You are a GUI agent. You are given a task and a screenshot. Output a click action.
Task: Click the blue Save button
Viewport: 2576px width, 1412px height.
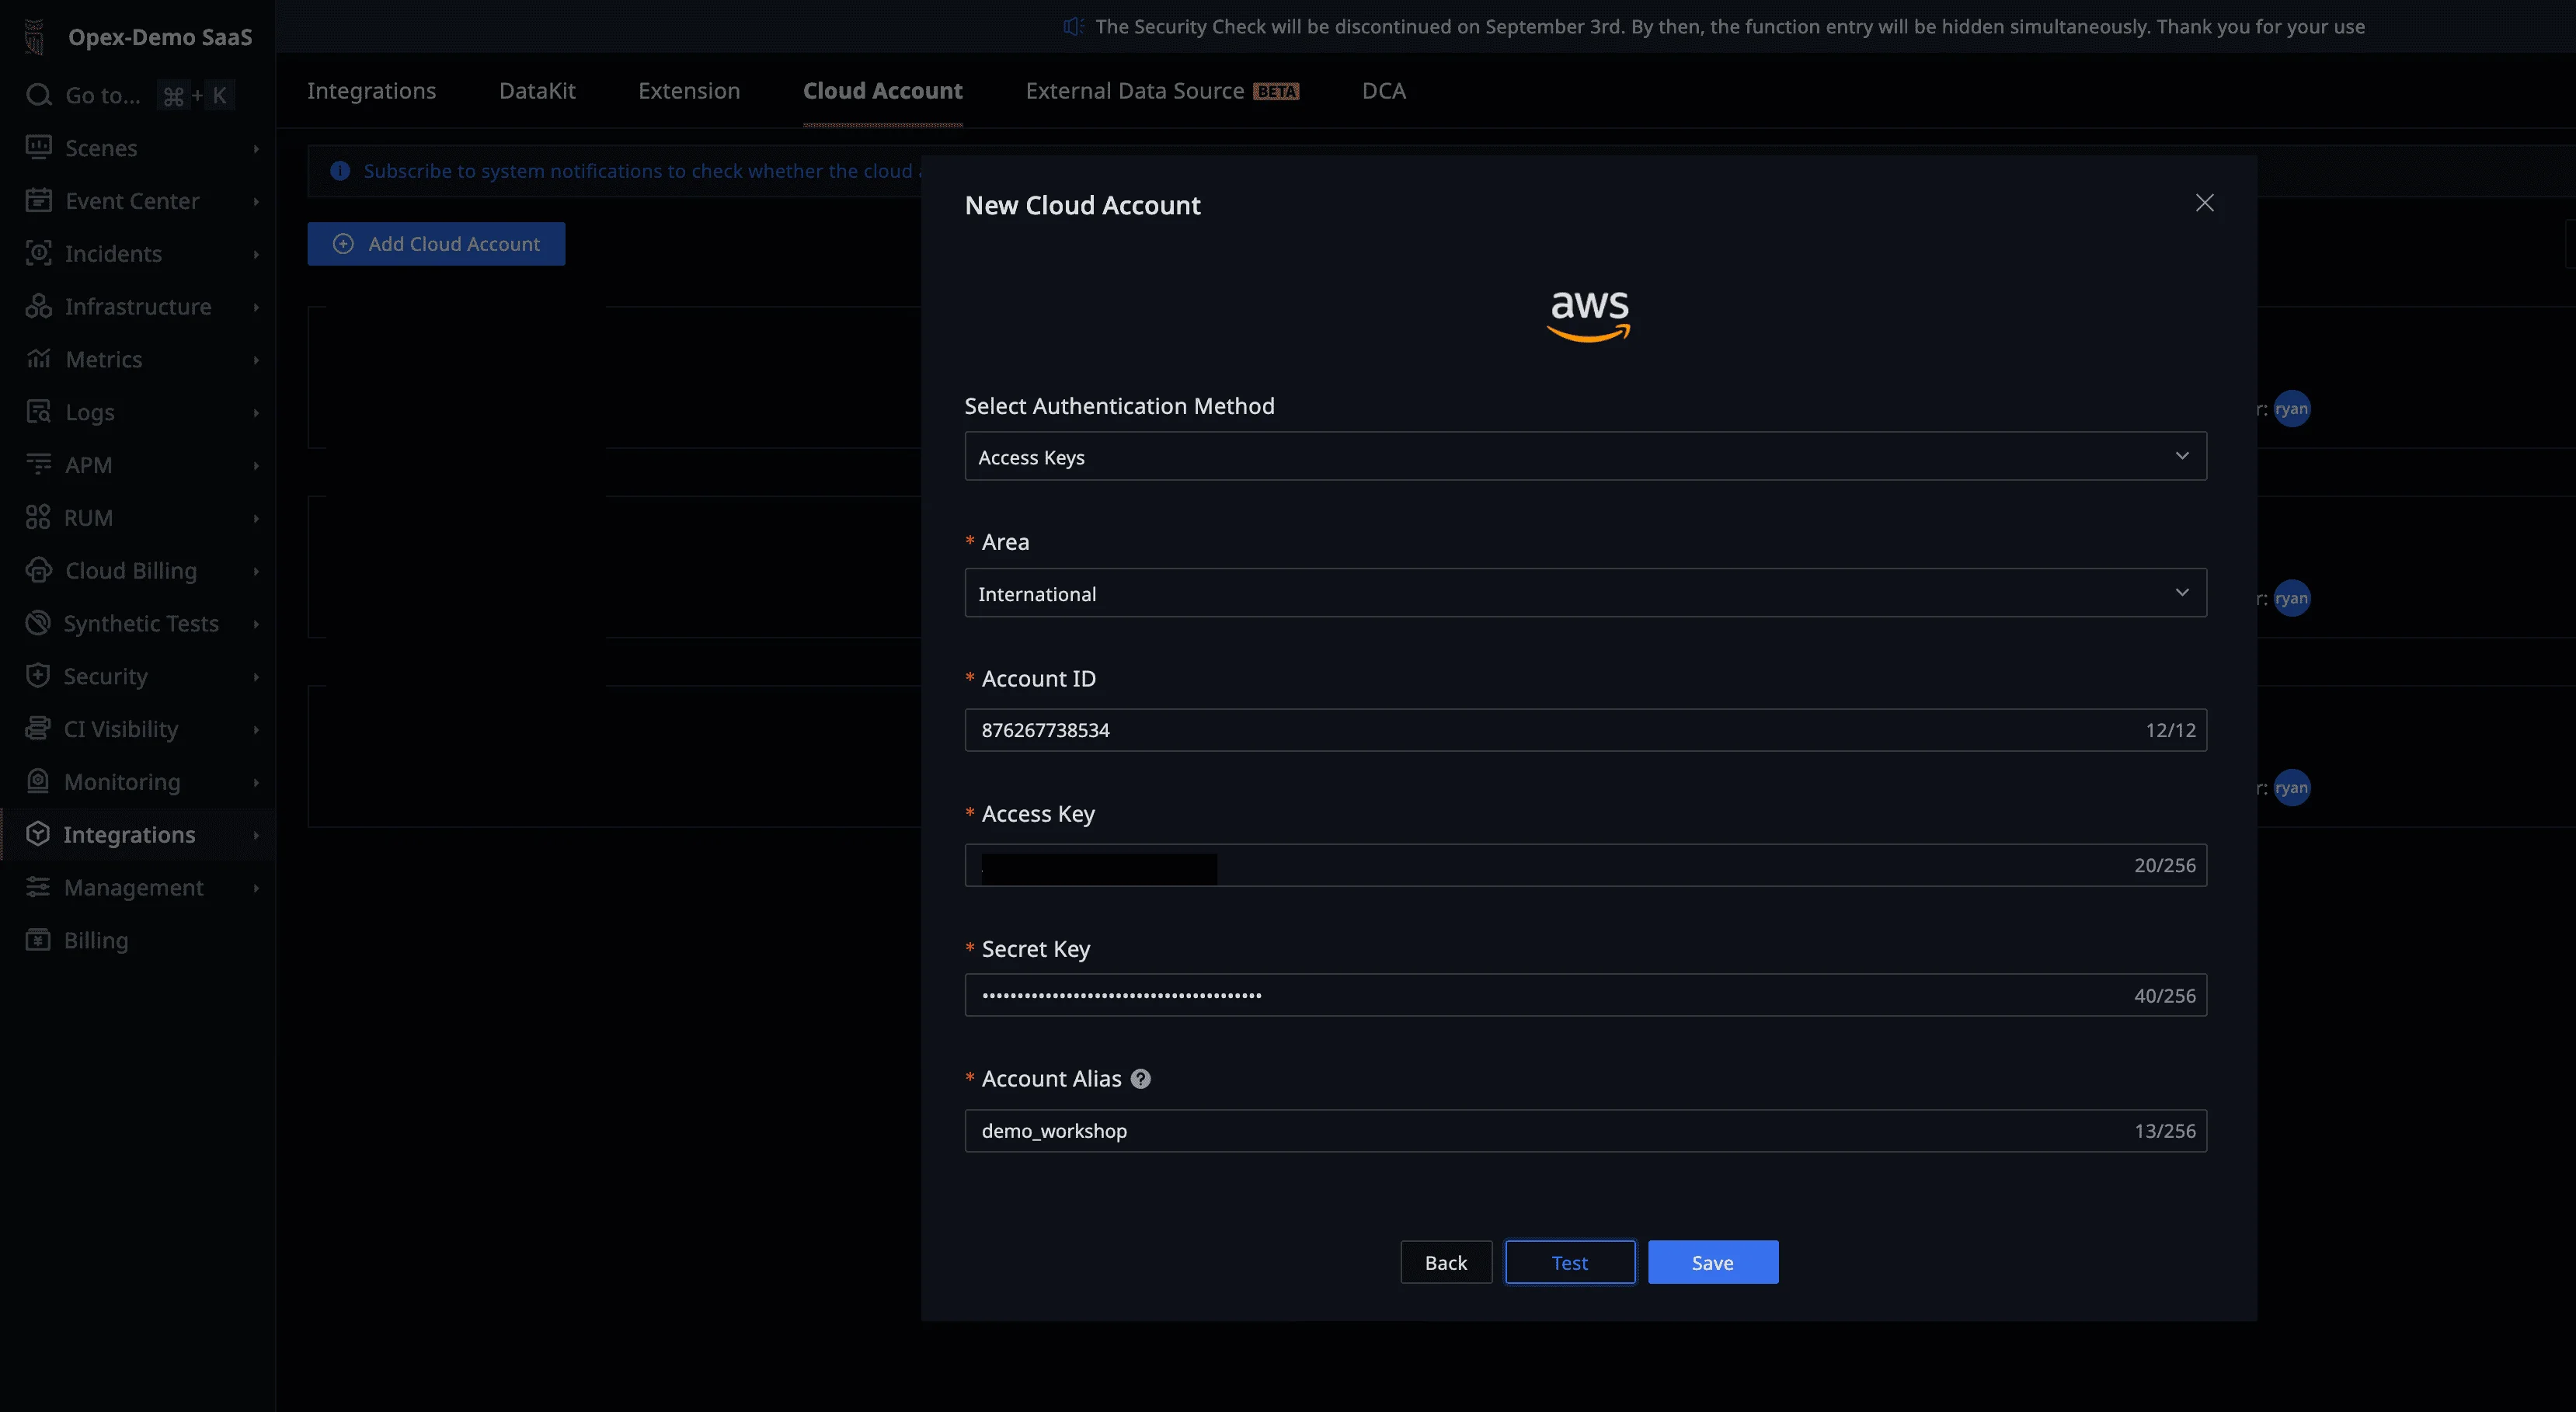click(x=1712, y=1262)
